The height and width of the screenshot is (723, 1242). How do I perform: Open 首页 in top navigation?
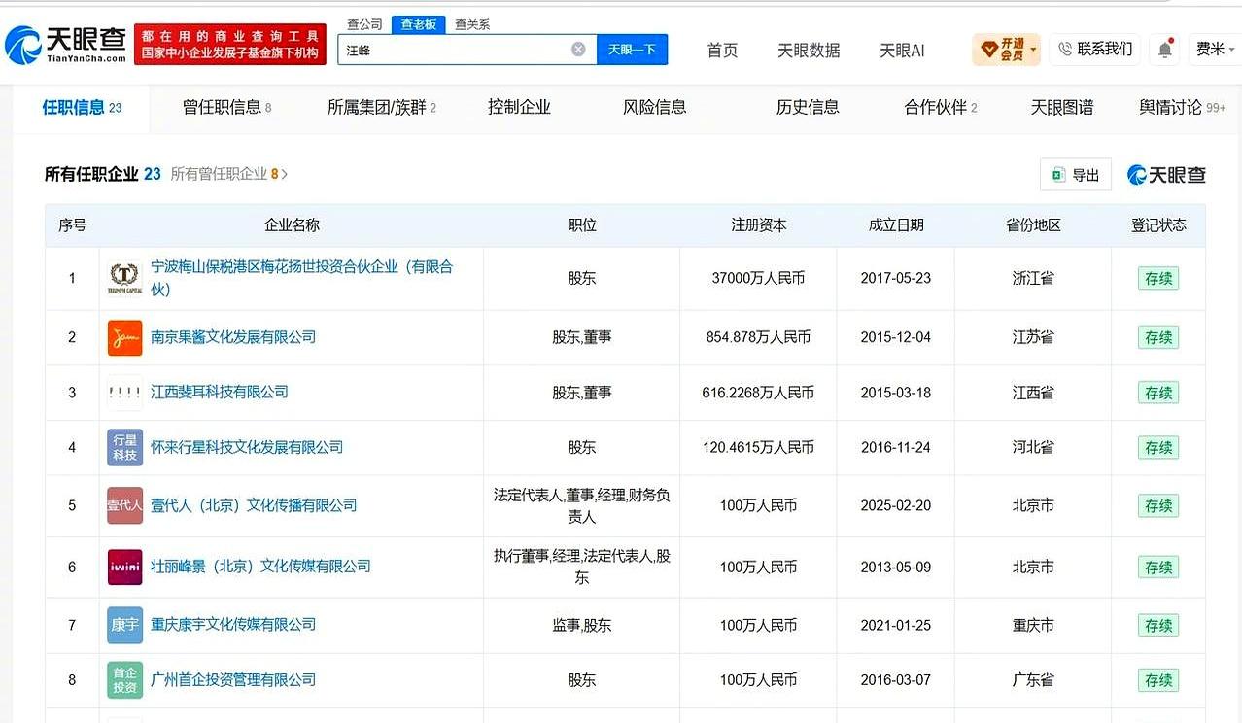tap(722, 51)
